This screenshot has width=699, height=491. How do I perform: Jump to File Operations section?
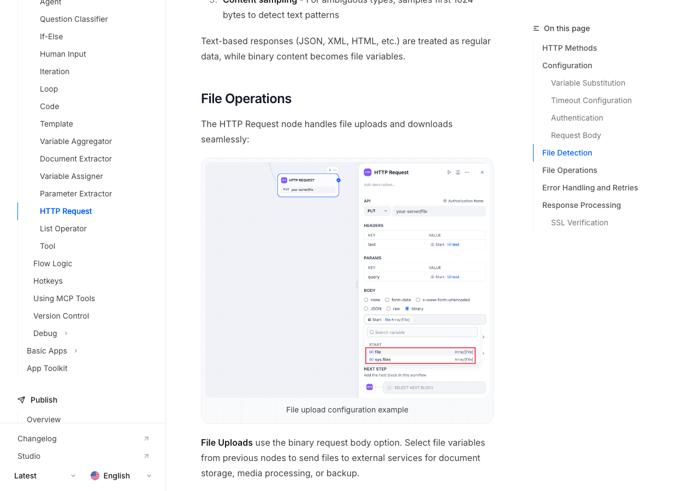(x=570, y=170)
